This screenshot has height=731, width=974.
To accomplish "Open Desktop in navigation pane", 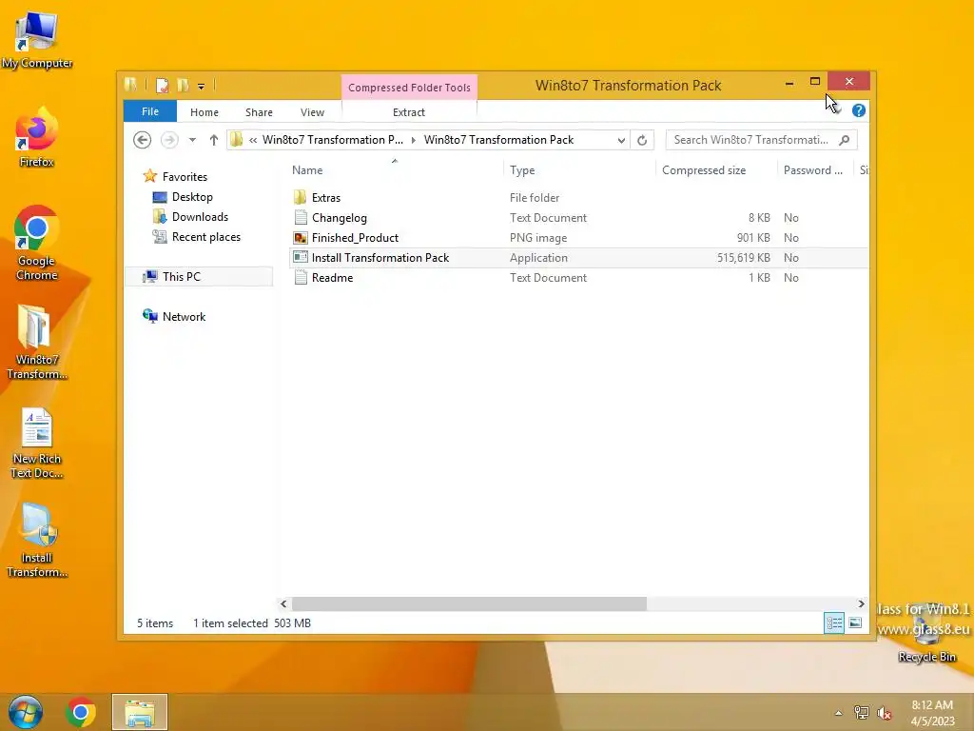I will pyautogui.click(x=192, y=197).
